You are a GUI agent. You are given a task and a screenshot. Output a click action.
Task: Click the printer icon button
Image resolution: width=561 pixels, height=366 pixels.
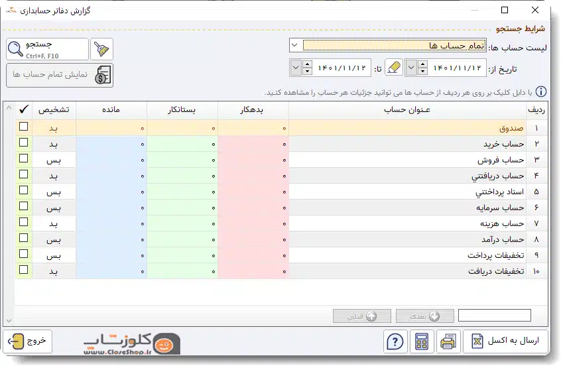(x=448, y=341)
